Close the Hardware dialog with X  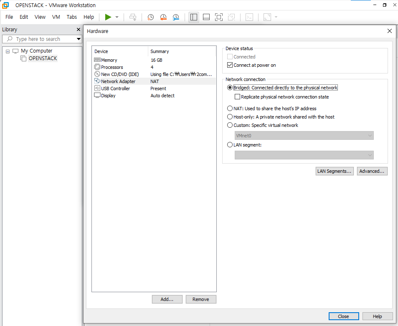pyautogui.click(x=390, y=31)
